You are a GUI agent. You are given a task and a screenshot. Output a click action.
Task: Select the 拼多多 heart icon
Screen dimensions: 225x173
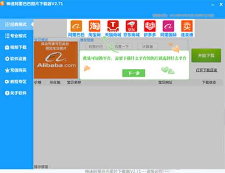[150, 26]
